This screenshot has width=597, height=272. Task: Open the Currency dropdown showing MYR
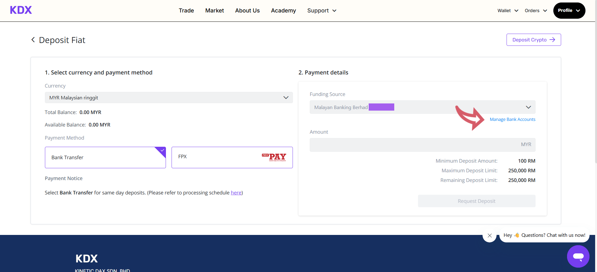[x=169, y=98]
